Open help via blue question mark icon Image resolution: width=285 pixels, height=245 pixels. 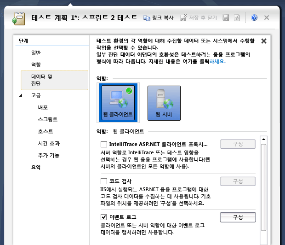click(x=254, y=17)
